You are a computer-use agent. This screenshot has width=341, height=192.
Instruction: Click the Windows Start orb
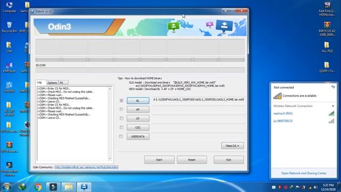pos(6,187)
